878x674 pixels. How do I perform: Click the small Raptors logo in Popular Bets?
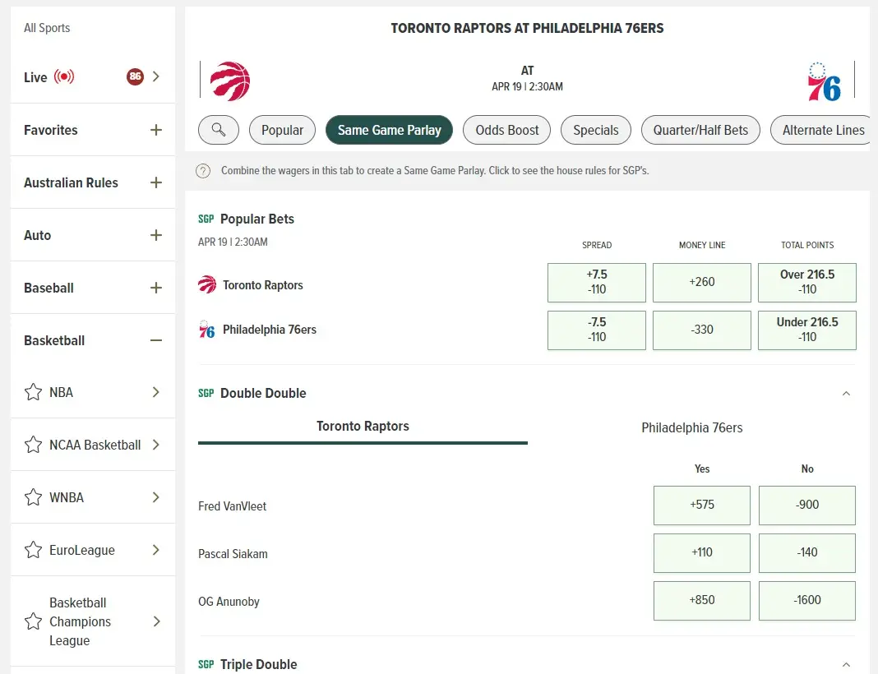[207, 284]
